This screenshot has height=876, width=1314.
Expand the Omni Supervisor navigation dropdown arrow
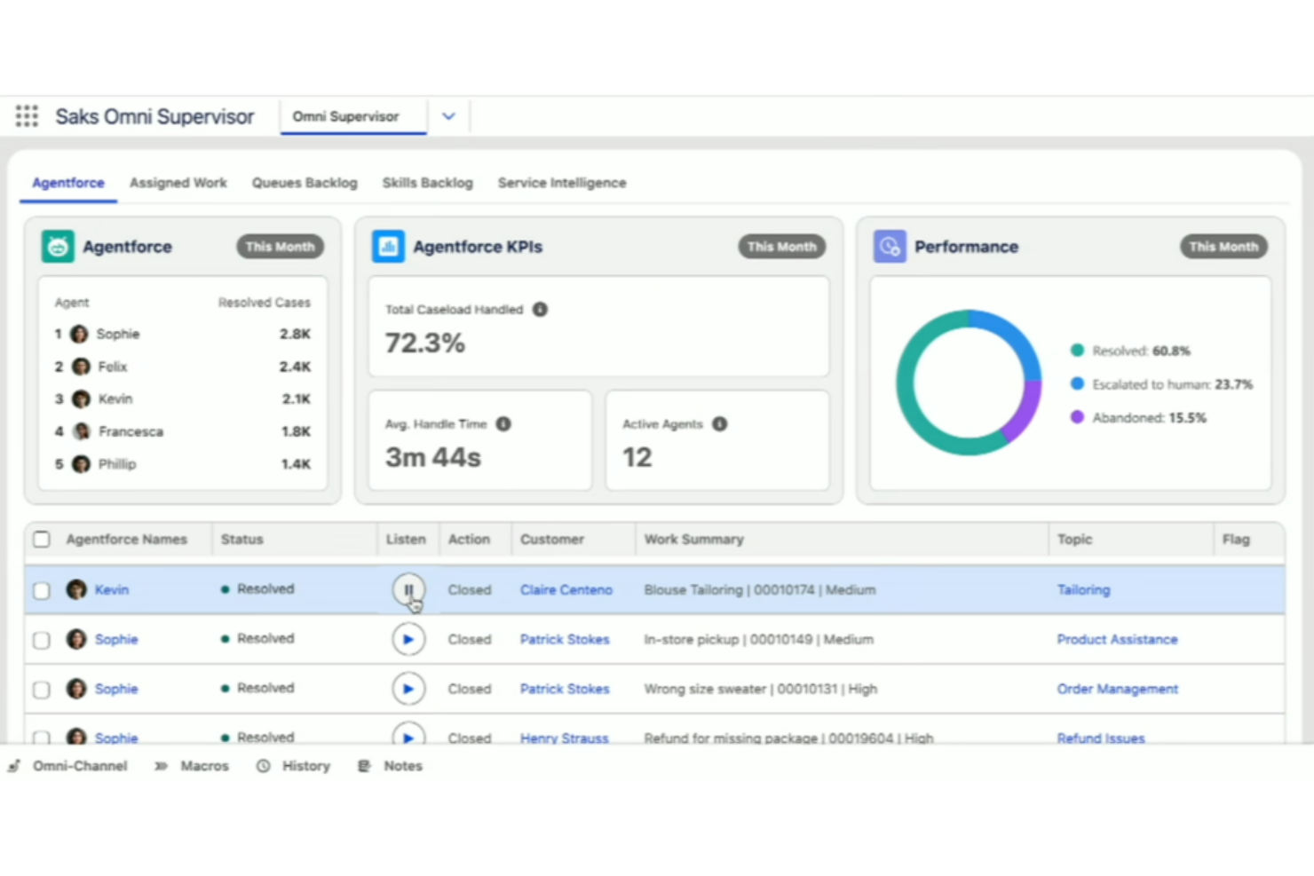click(448, 116)
